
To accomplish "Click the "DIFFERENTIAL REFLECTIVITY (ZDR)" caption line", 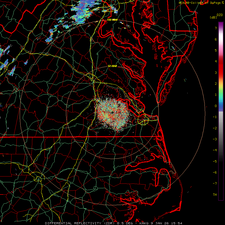I will 113,223.
